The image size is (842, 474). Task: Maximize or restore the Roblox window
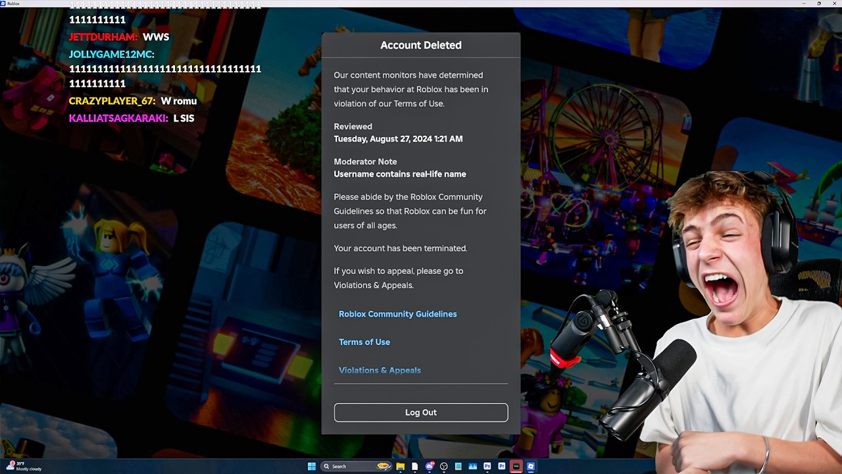pos(819,3)
